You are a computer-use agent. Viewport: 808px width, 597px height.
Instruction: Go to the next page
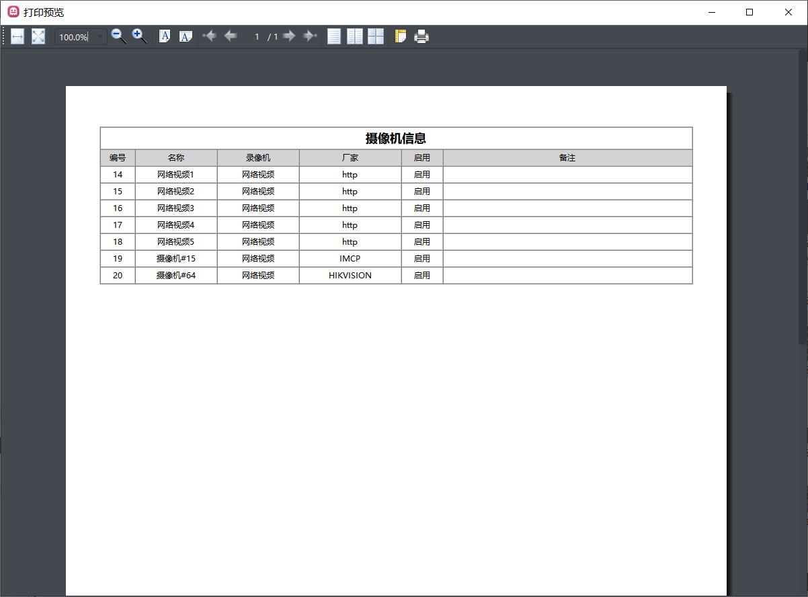tap(289, 36)
